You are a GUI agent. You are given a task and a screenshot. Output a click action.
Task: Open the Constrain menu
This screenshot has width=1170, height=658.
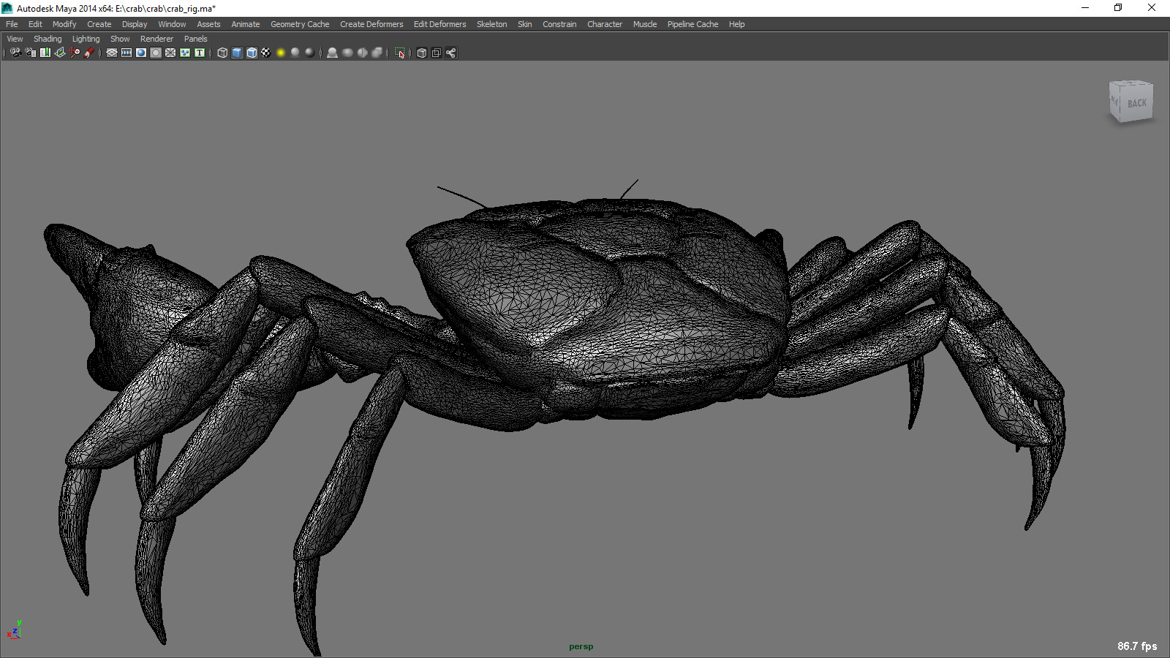559,24
